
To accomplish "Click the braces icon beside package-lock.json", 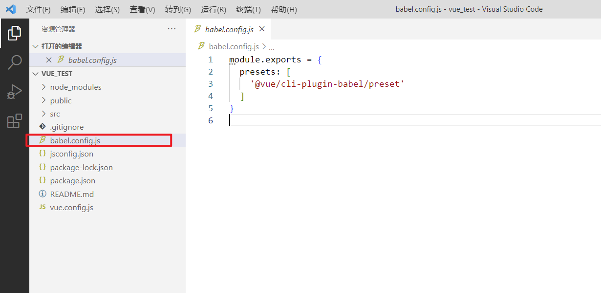I will (43, 167).
